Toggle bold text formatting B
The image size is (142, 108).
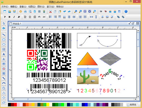coord(10,17)
